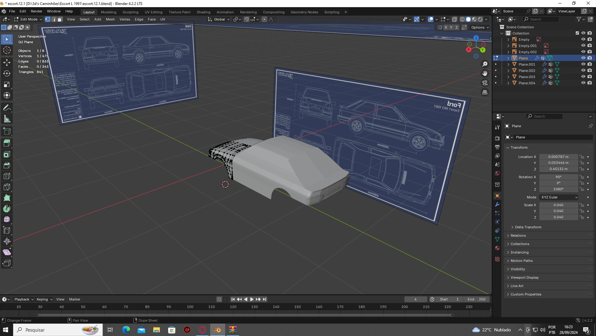Select the Rotate tool icon
Screen dimensions: 596x336
(7, 73)
